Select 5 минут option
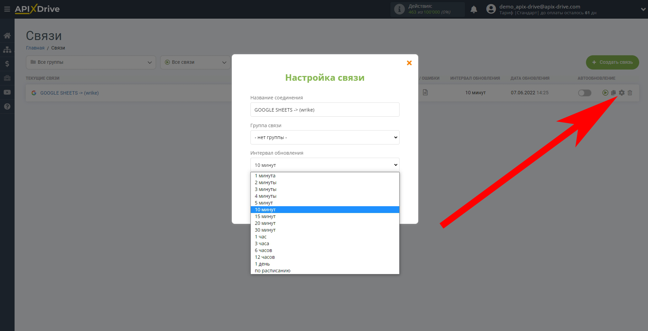The image size is (648, 331). (325, 203)
